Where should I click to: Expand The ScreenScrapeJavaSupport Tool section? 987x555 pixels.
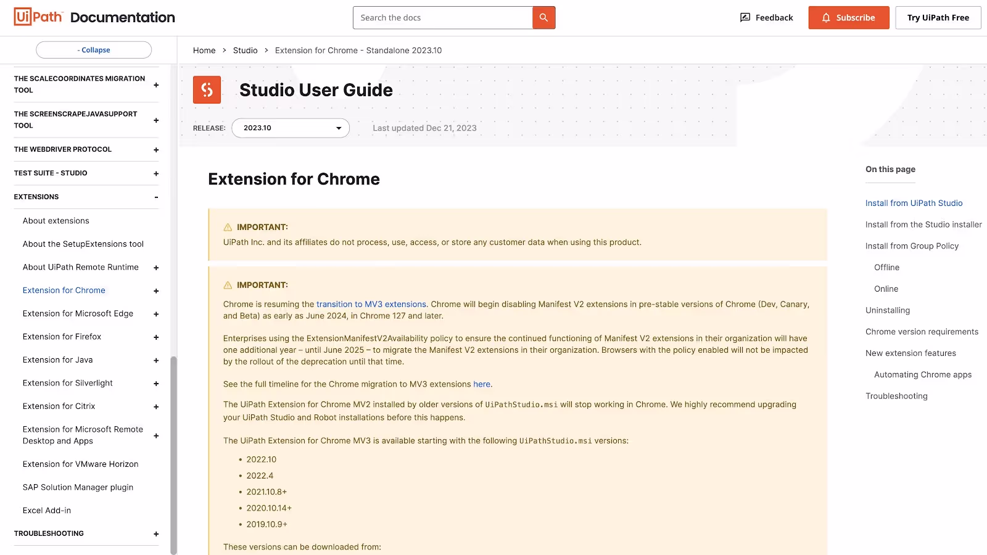click(x=156, y=120)
